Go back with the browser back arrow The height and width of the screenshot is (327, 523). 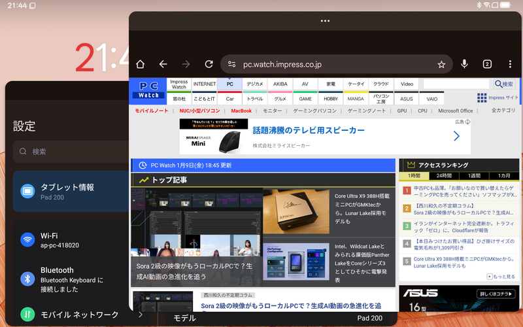pyautogui.click(x=163, y=64)
